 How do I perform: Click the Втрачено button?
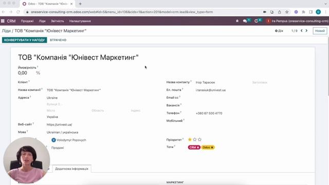coord(58,40)
